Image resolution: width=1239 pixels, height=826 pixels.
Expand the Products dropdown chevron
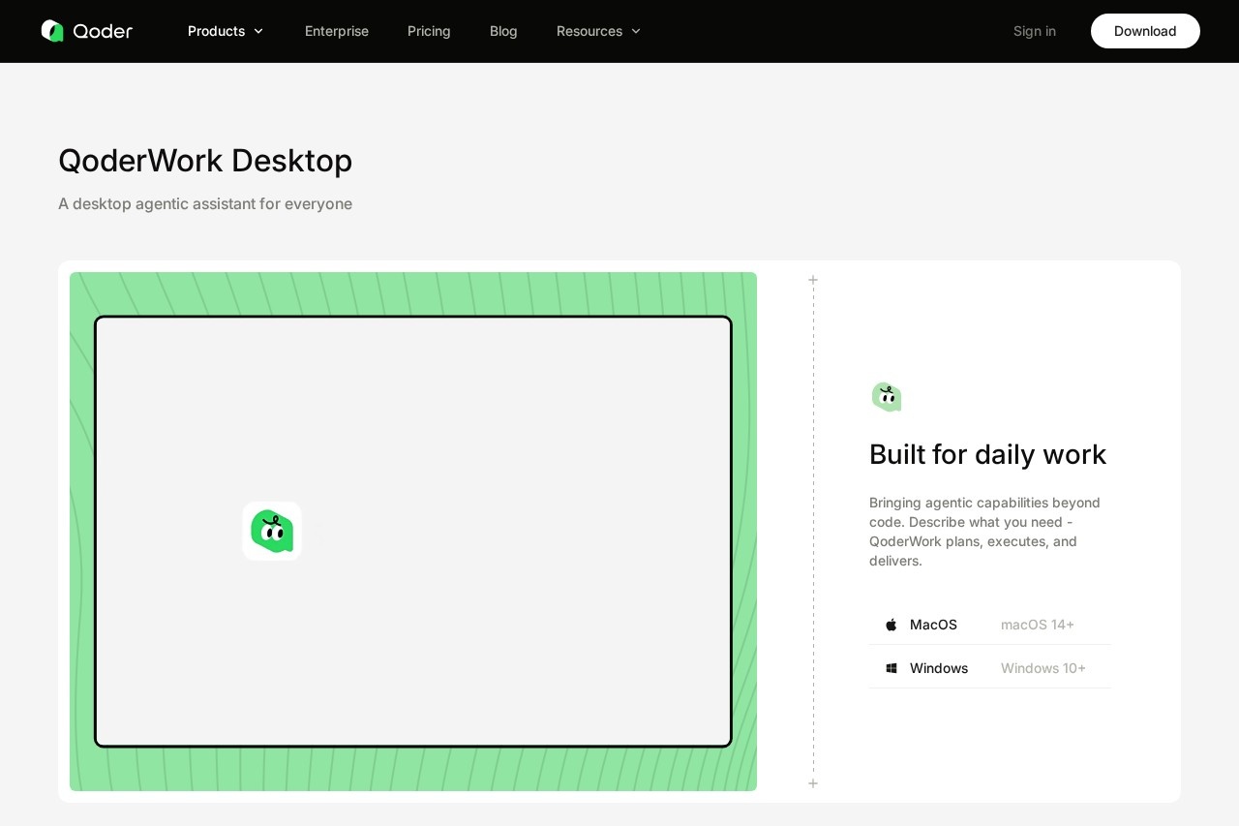click(x=258, y=31)
